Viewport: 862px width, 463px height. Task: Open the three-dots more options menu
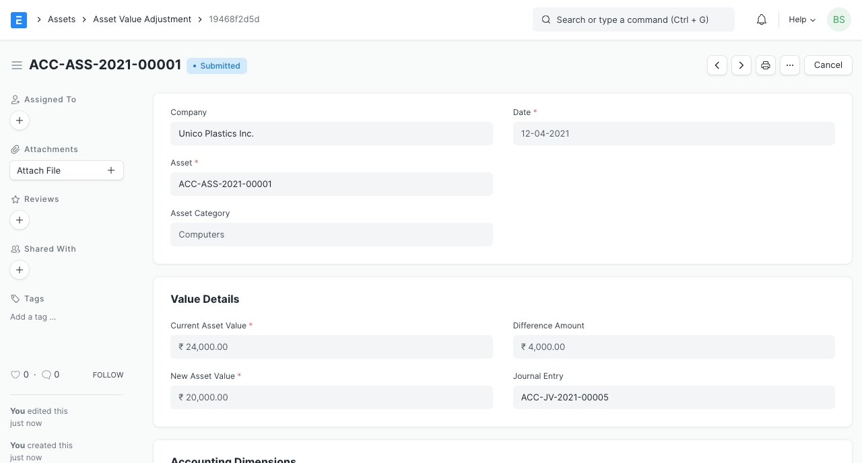pos(790,65)
